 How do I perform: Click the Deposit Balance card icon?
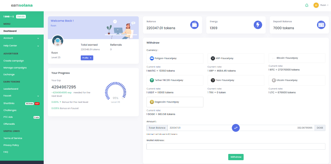click(321, 25)
